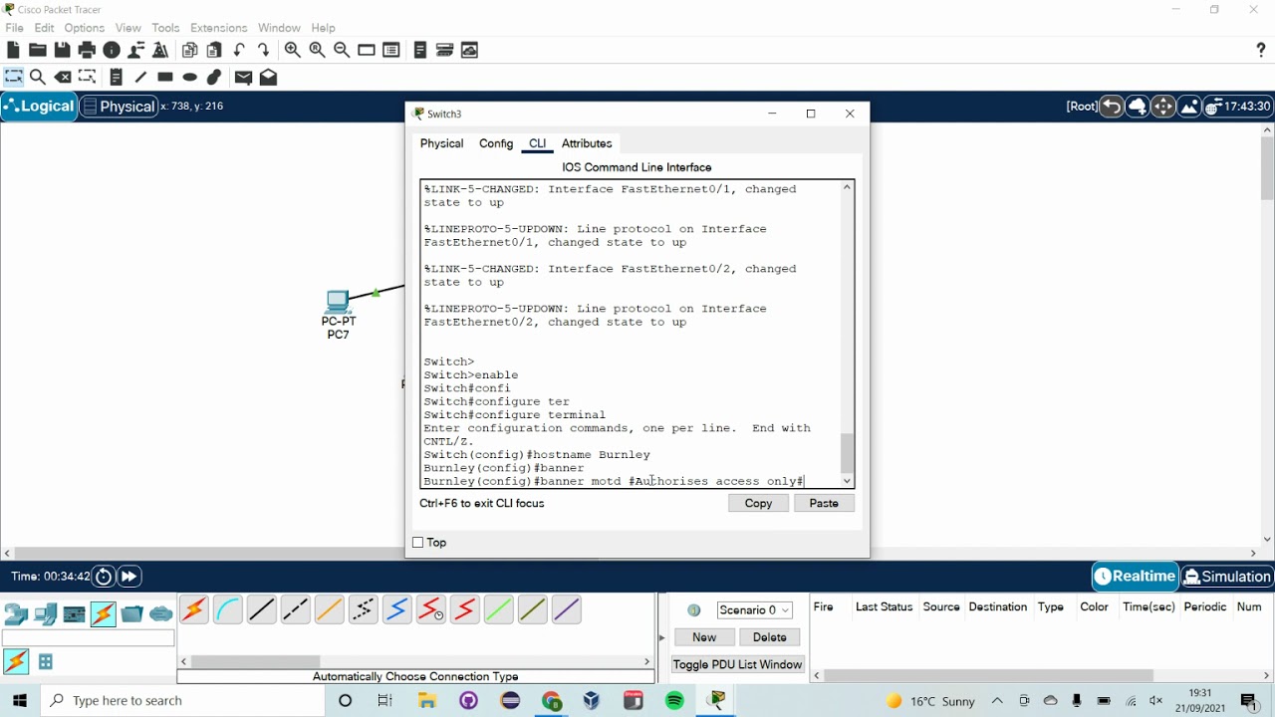Click the Copy button in CLI
This screenshot has height=717, width=1275.
[758, 504]
